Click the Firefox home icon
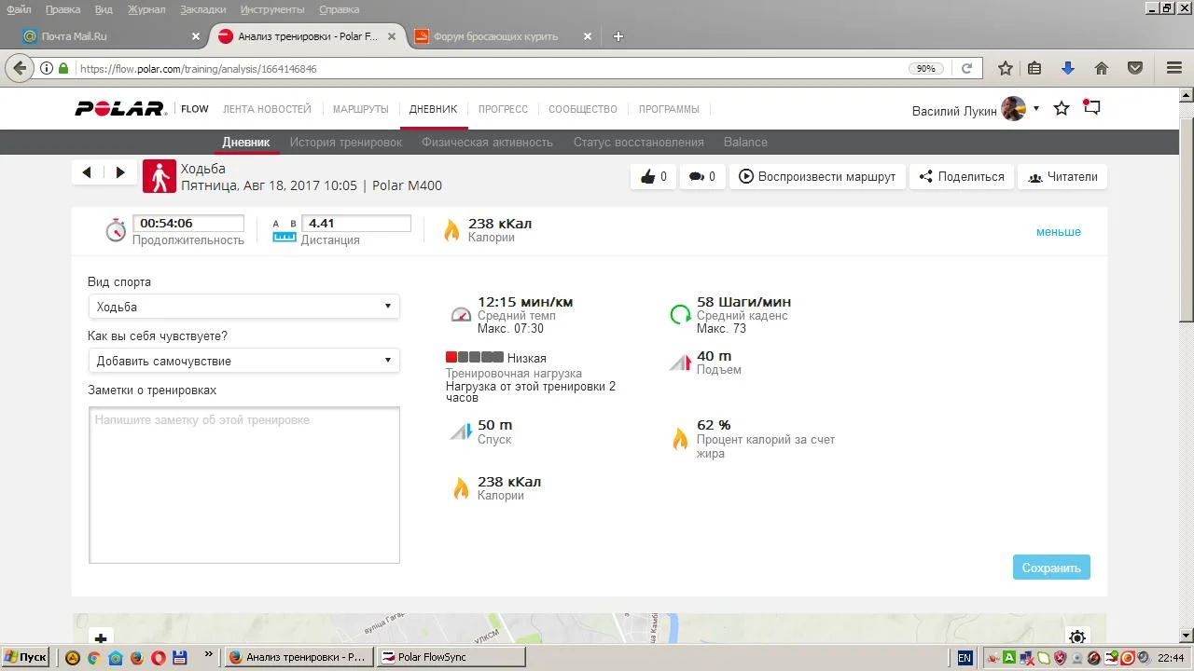1194x671 pixels. [1102, 68]
